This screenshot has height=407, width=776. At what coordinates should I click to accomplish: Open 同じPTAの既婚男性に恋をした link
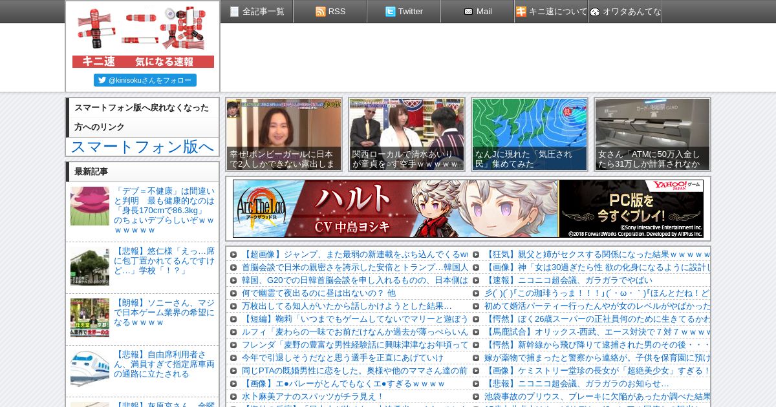coord(354,371)
